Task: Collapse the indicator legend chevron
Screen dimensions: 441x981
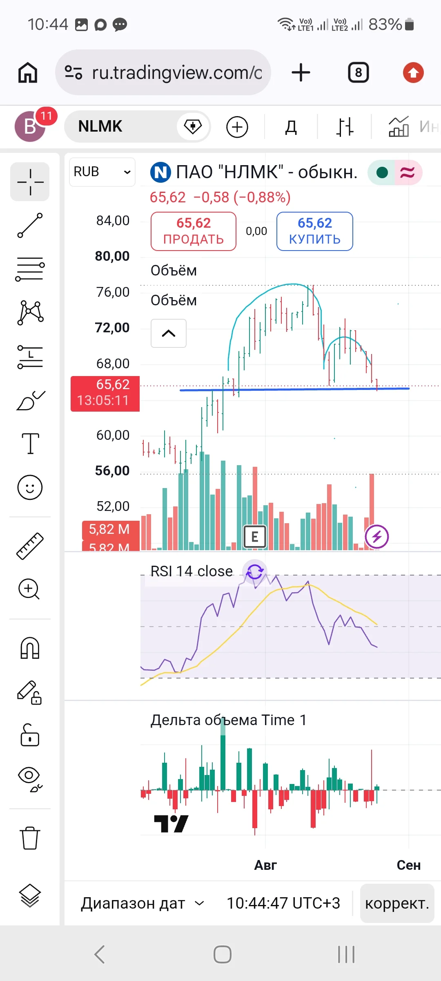Action: (169, 333)
